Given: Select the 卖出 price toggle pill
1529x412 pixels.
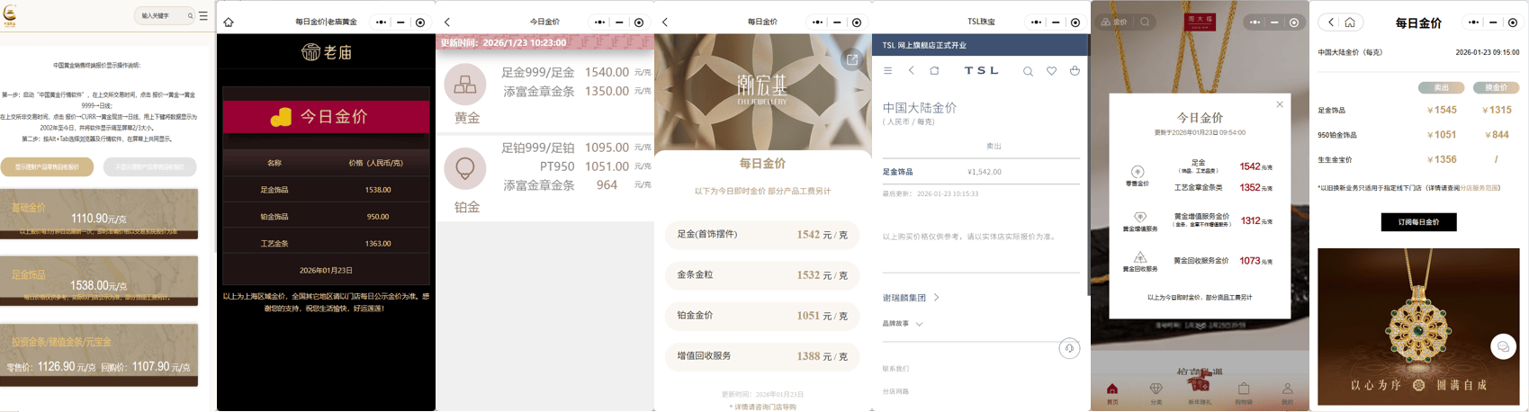Looking at the screenshot, I should tap(1441, 87).
